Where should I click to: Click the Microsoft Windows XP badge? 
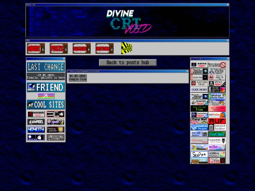coord(199,148)
